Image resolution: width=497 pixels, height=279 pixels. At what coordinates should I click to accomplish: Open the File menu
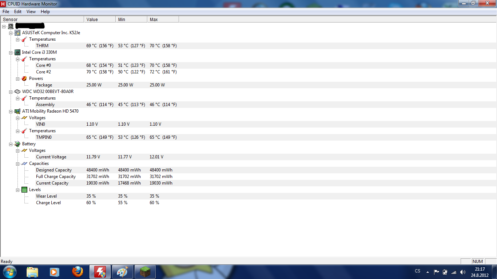6,12
